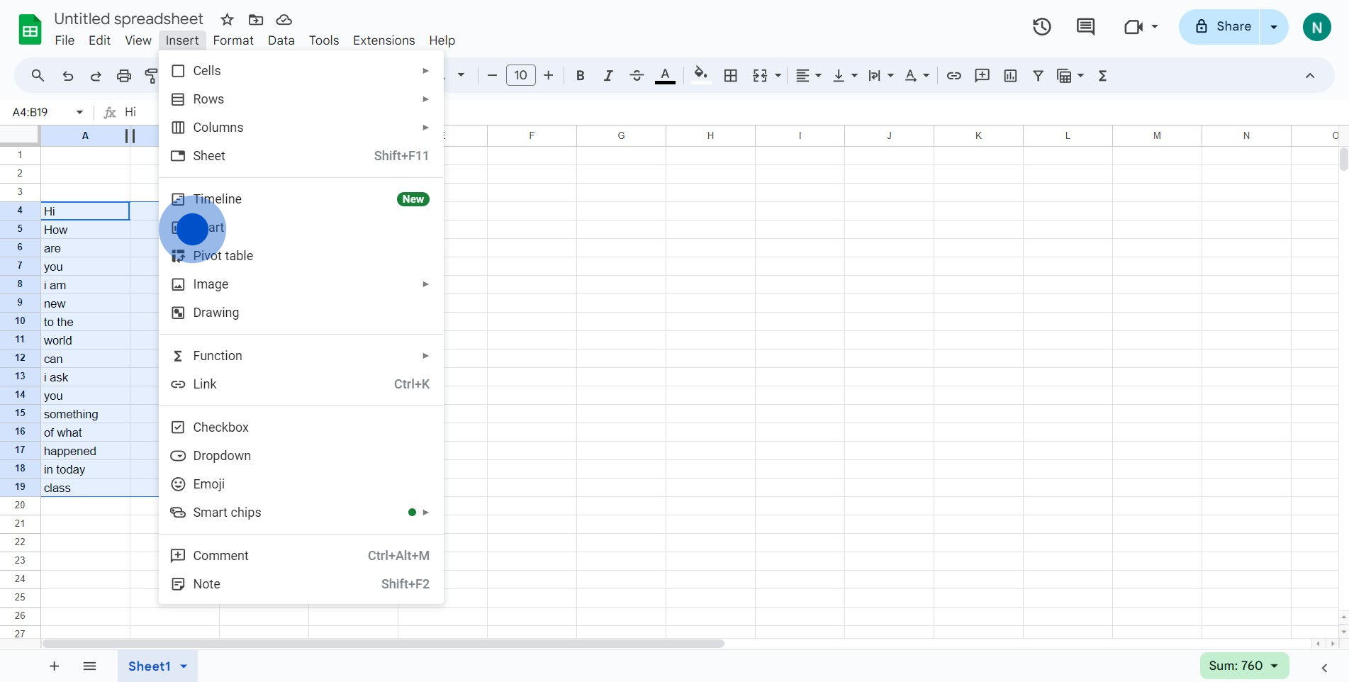The width and height of the screenshot is (1349, 682).
Task: Open the Sum: 760 dropdown
Action: (x=1244, y=666)
